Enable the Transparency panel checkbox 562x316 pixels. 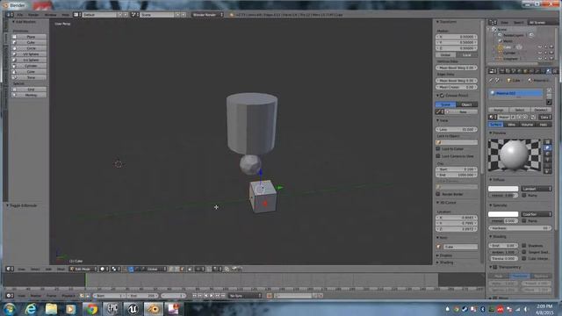[495, 267]
